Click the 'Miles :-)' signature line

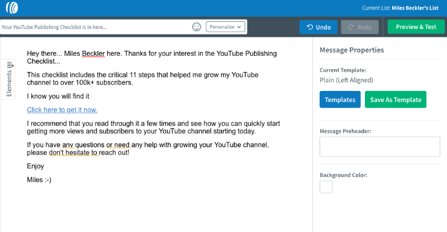pos(39,180)
